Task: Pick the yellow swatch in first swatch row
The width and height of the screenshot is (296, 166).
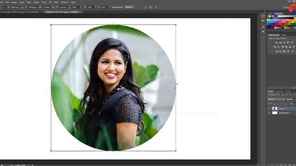Action: (269, 16)
